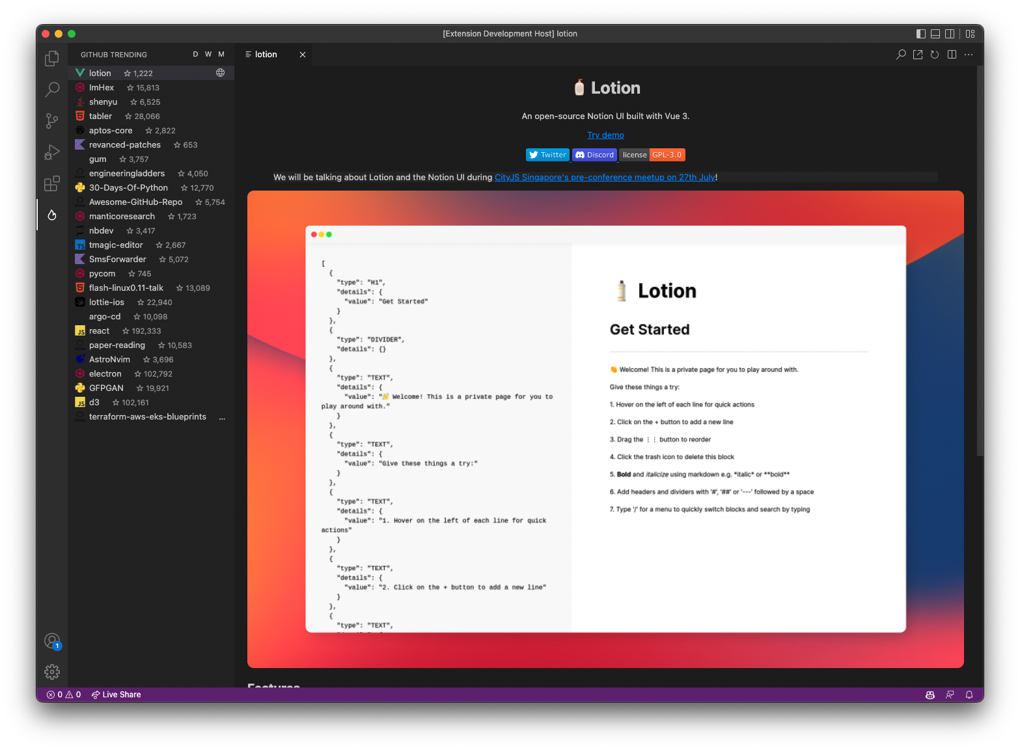Open lotion repo in browser globe icon
Viewport: 1020px width, 750px height.
(x=221, y=73)
